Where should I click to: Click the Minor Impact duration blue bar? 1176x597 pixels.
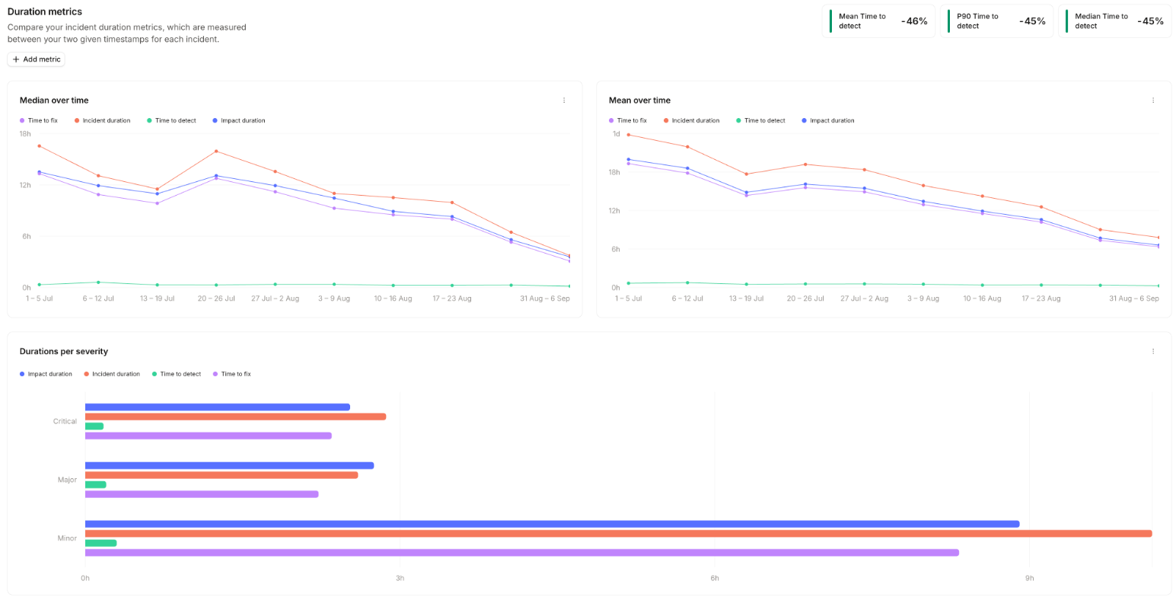[x=552, y=524]
